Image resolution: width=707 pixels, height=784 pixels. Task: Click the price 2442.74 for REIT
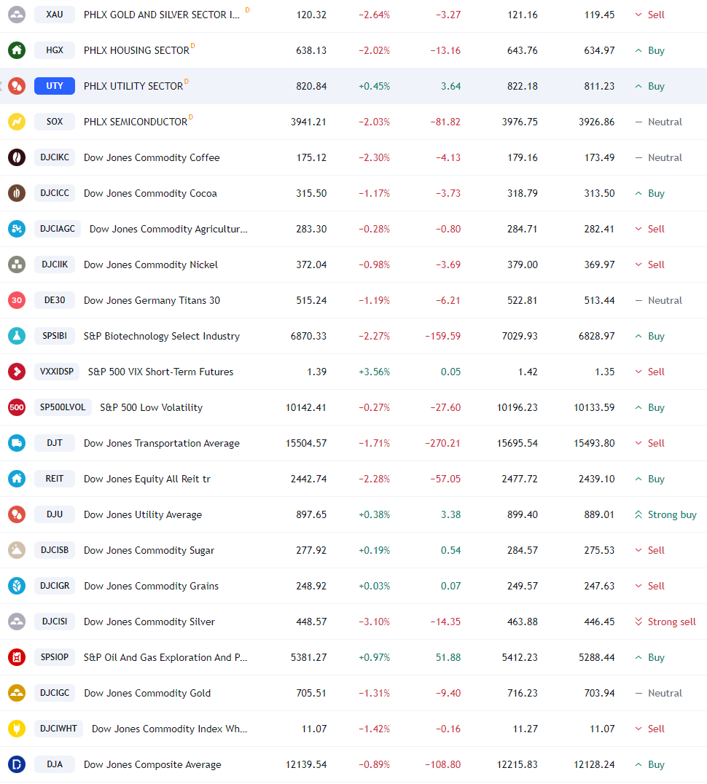click(x=308, y=479)
